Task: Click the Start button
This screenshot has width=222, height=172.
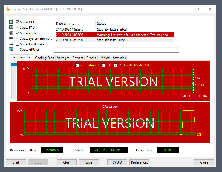Action: (x=16, y=162)
